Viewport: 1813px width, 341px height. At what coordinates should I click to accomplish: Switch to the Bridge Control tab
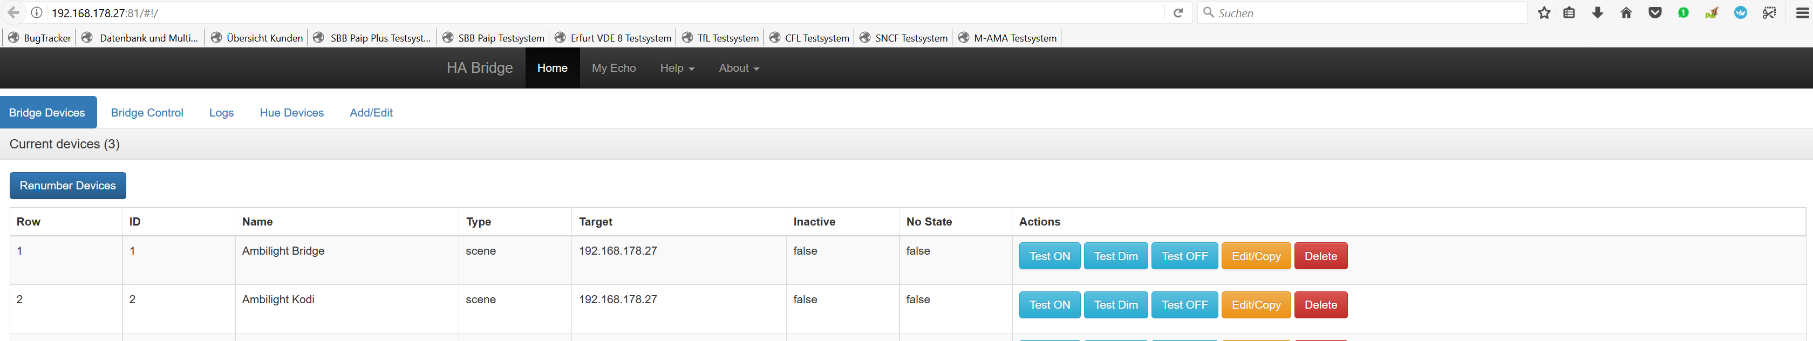pyautogui.click(x=146, y=112)
